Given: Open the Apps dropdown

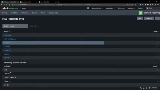Looking at the screenshot, I should pyautogui.click(x=25, y=8).
